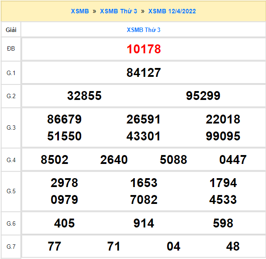Click the G.2 number 32855
Screen dimensions: 266x259
click(84, 96)
